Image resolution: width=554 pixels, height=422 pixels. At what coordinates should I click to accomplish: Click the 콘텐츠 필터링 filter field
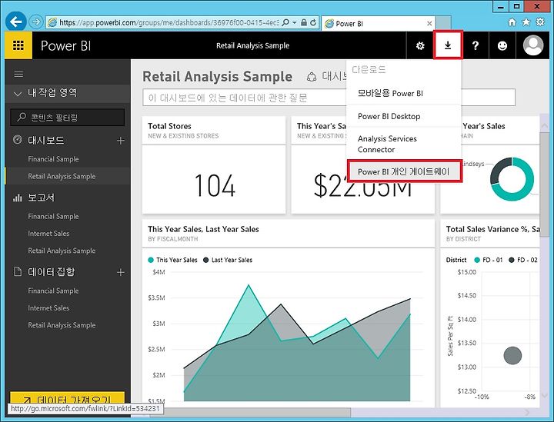tap(68, 117)
